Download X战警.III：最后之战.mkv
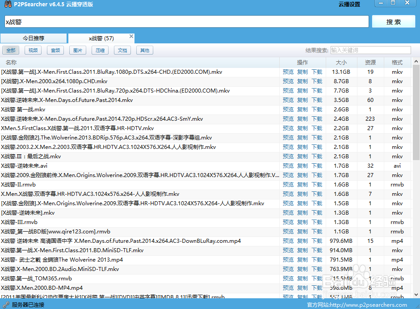The image size is (420, 309). click(317, 156)
